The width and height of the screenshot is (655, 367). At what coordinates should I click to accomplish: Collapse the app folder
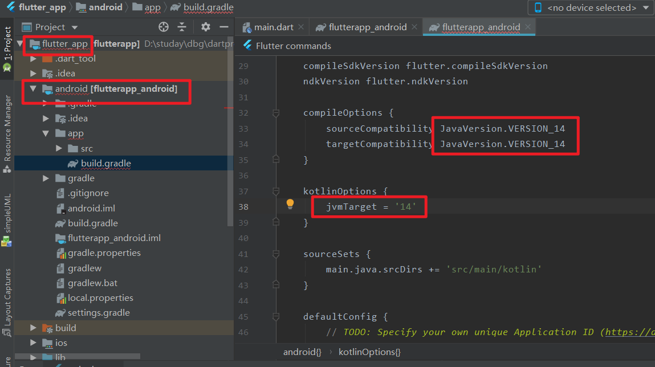(x=46, y=133)
